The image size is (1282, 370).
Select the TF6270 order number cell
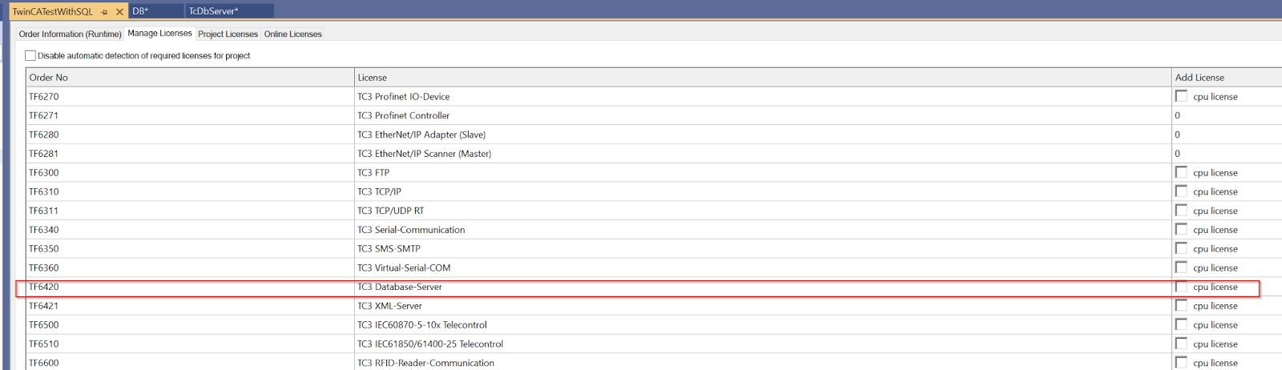(190, 97)
